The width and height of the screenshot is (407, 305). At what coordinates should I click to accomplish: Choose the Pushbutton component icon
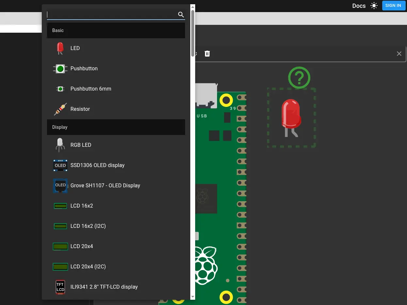pos(60,69)
